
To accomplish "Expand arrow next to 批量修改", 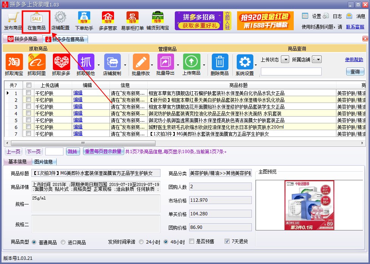I will point(152,65).
